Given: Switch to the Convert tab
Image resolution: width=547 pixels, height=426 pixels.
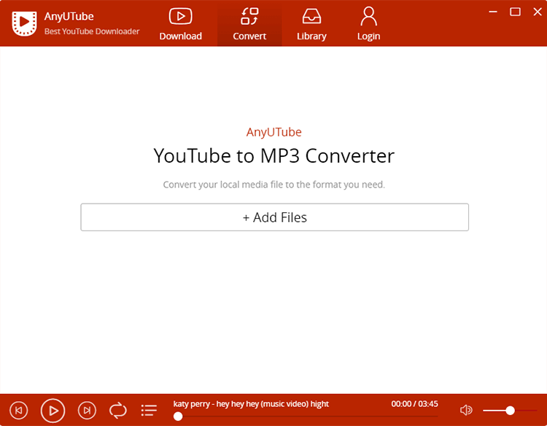Looking at the screenshot, I should (249, 24).
